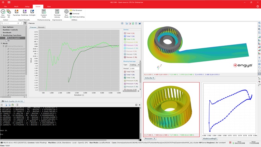Viewport: 261px width, 147px height.
Task: Collapse the Monitoring Functions tree node
Action: pyautogui.click(x=2, y=35)
